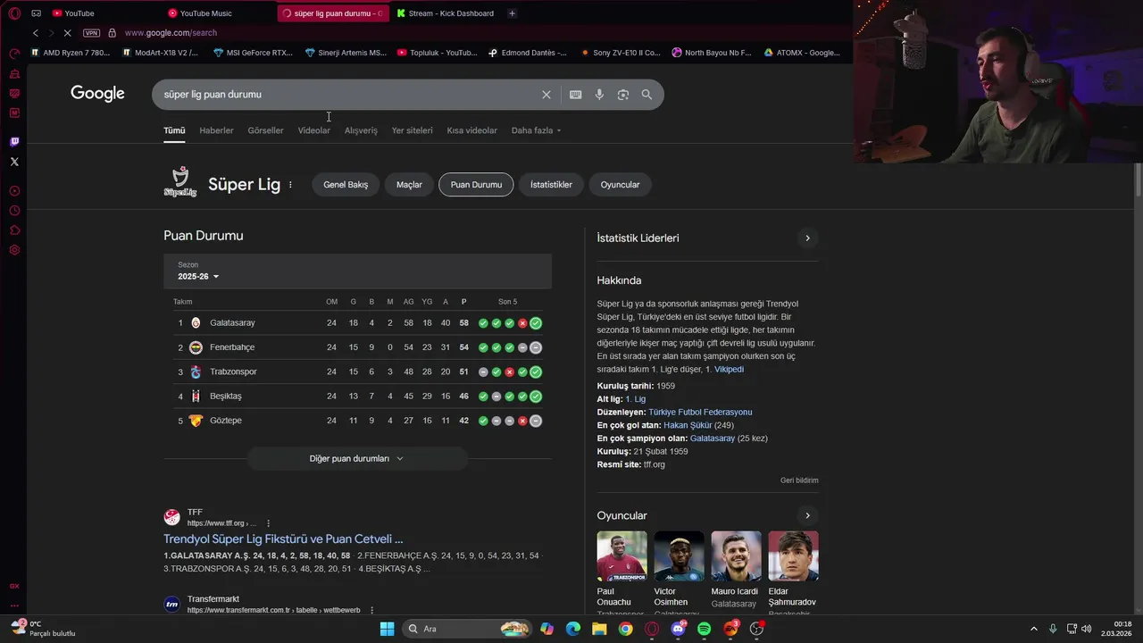Open the Oyuncular chip

point(620,185)
